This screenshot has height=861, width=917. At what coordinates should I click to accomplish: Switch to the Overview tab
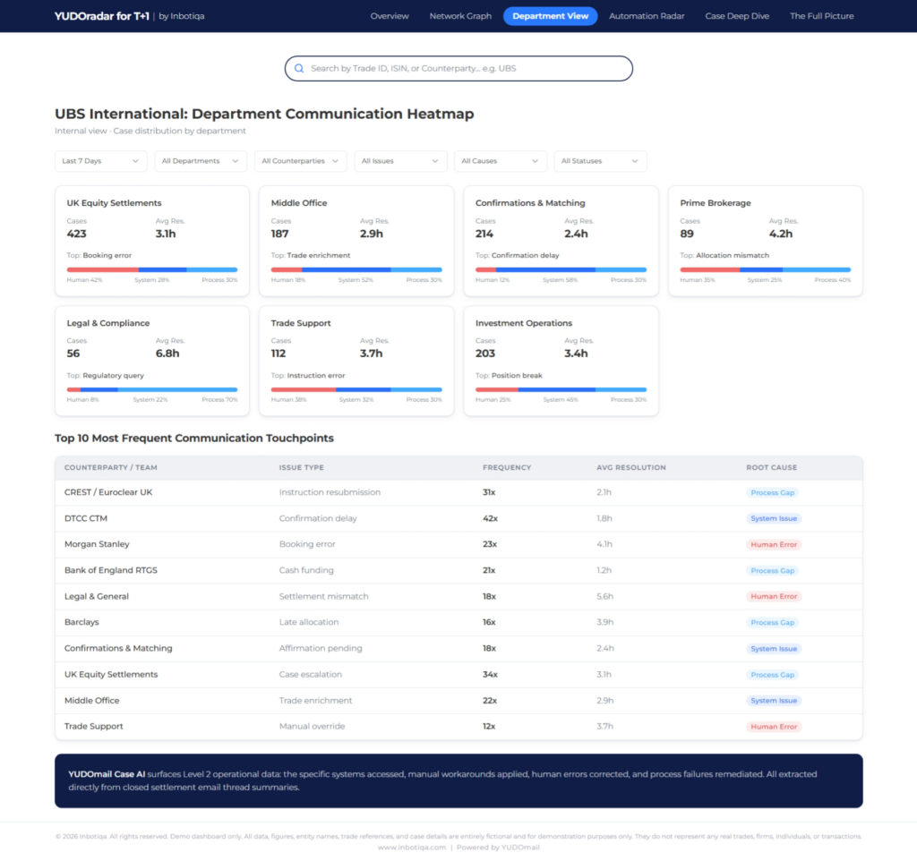pyautogui.click(x=390, y=16)
